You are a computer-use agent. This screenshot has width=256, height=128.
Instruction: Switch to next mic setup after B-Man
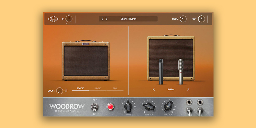[x=188, y=89]
